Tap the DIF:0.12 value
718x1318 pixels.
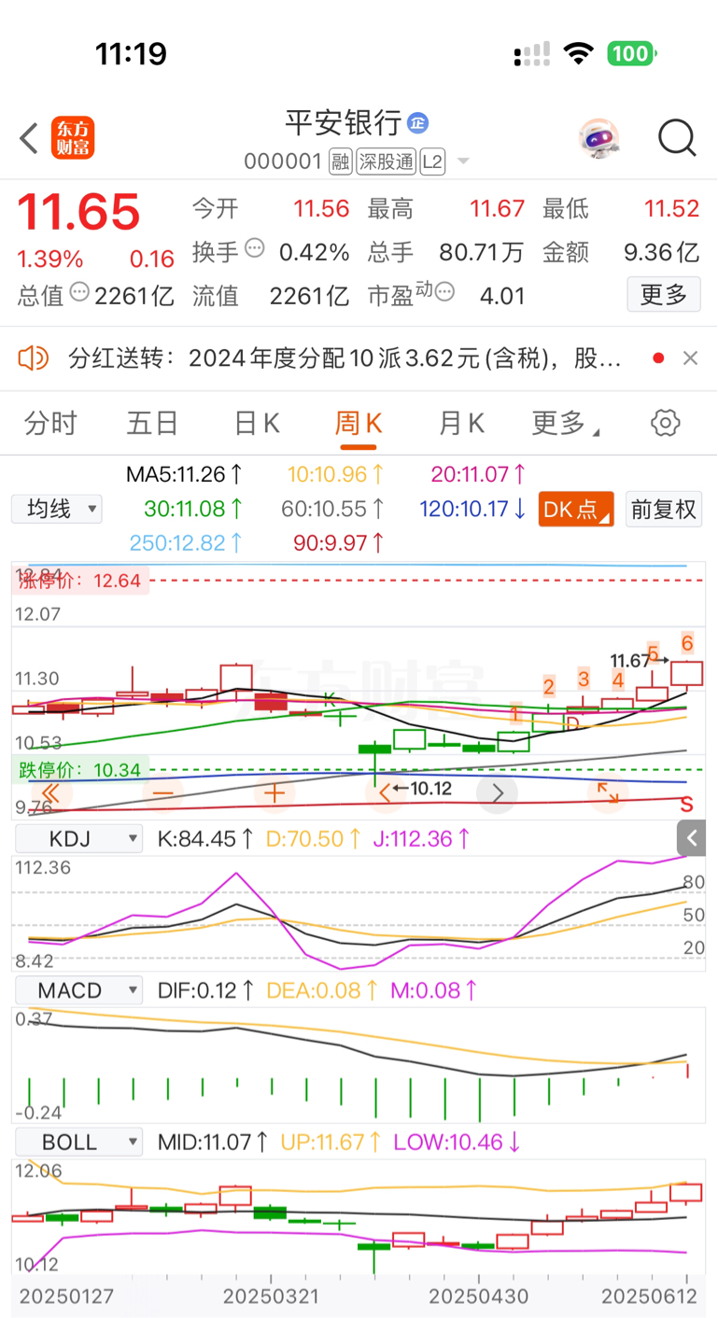(x=205, y=989)
